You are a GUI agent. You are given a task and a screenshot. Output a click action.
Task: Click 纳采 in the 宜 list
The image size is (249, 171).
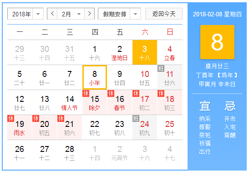click(x=205, y=119)
